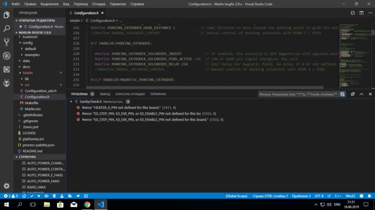This screenshot has width=375, height=210.
Task: Open PlatformIO Serial Monitor plug icon
Action: (78, 196)
